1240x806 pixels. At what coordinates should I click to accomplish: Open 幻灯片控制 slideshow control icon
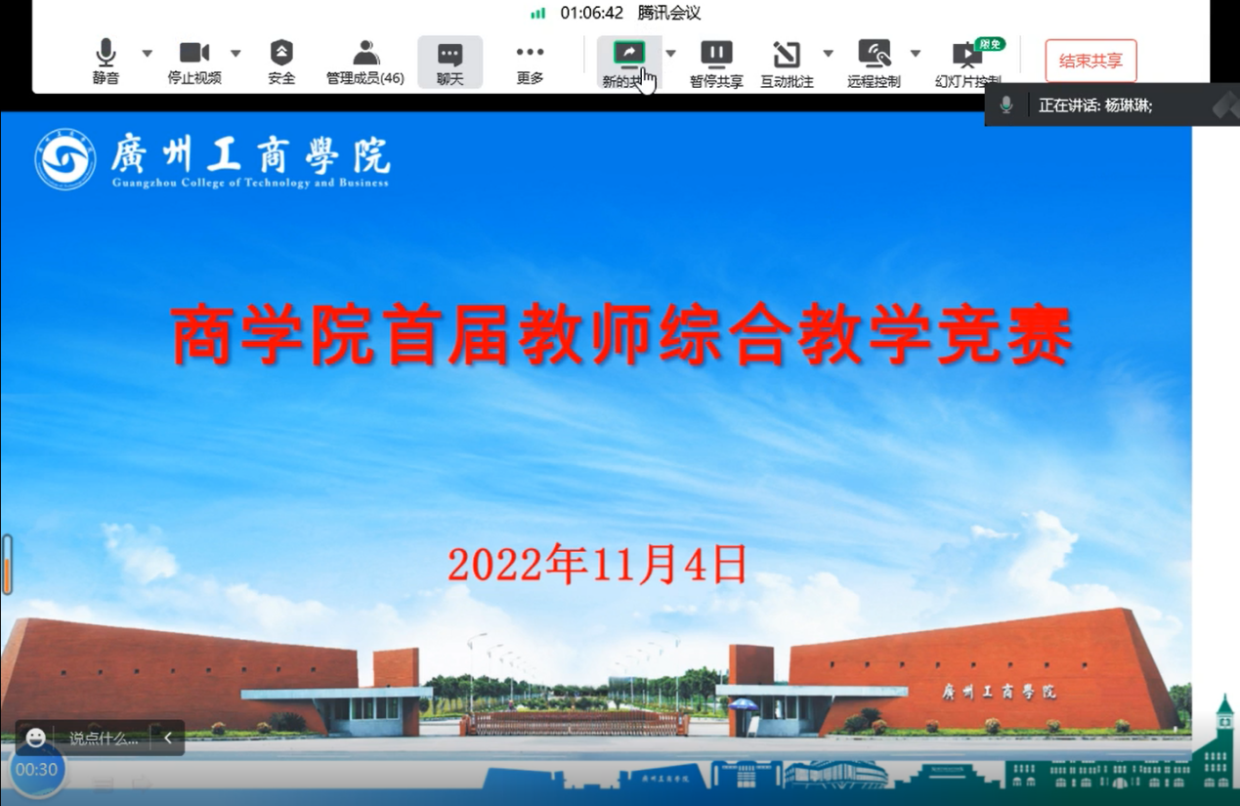tap(967, 62)
